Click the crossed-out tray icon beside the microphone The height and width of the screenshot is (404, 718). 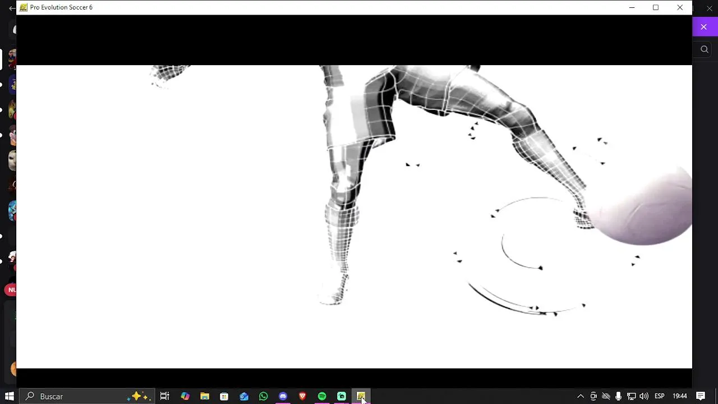pos(606,396)
